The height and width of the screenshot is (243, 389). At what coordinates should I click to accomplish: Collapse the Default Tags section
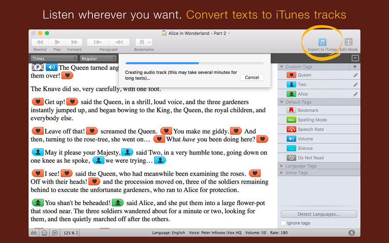pyautogui.click(x=282, y=102)
